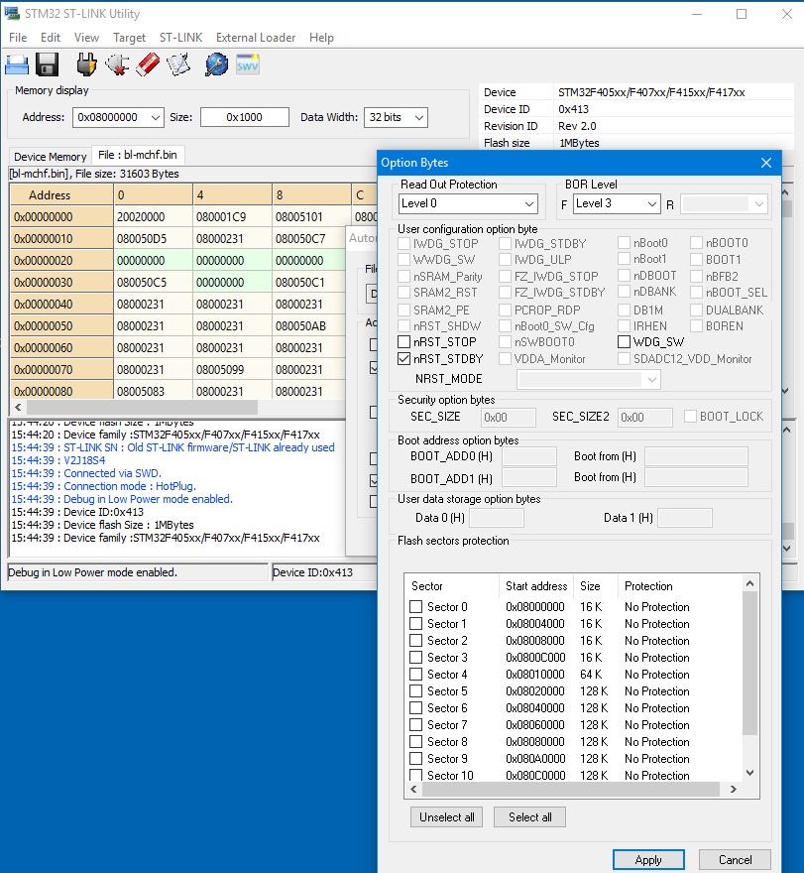Click the up arrow of the sector list scrollbar

tap(750, 583)
